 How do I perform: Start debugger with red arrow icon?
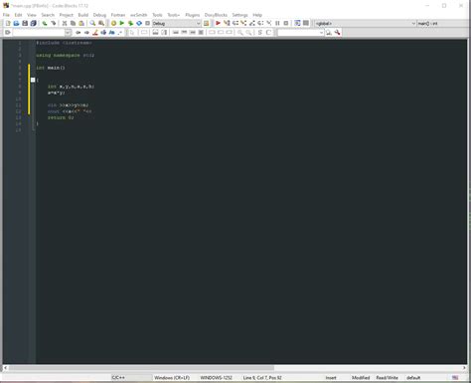[x=218, y=23]
